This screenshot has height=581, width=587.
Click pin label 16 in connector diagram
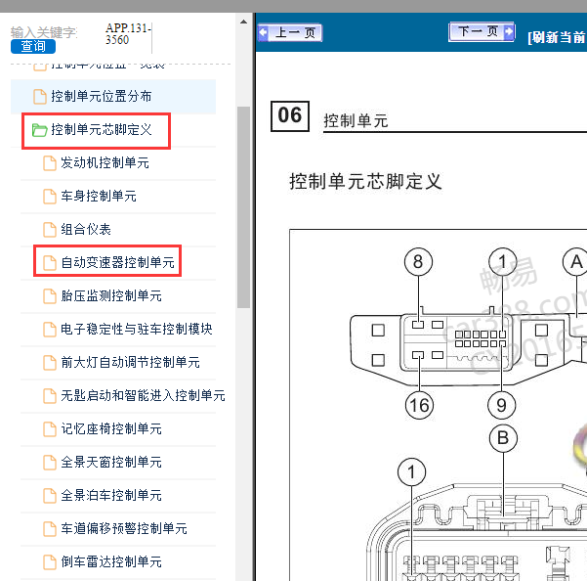click(x=419, y=406)
